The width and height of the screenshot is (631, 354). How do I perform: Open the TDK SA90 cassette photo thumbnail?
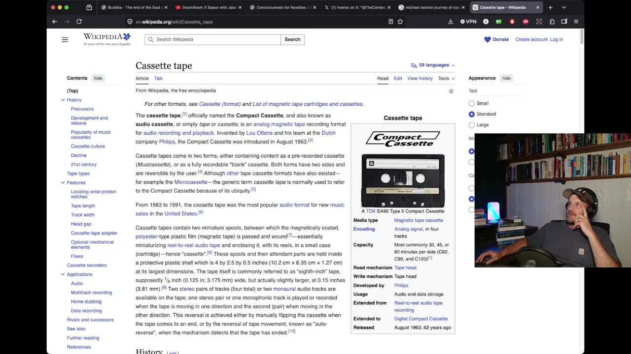[403, 181]
